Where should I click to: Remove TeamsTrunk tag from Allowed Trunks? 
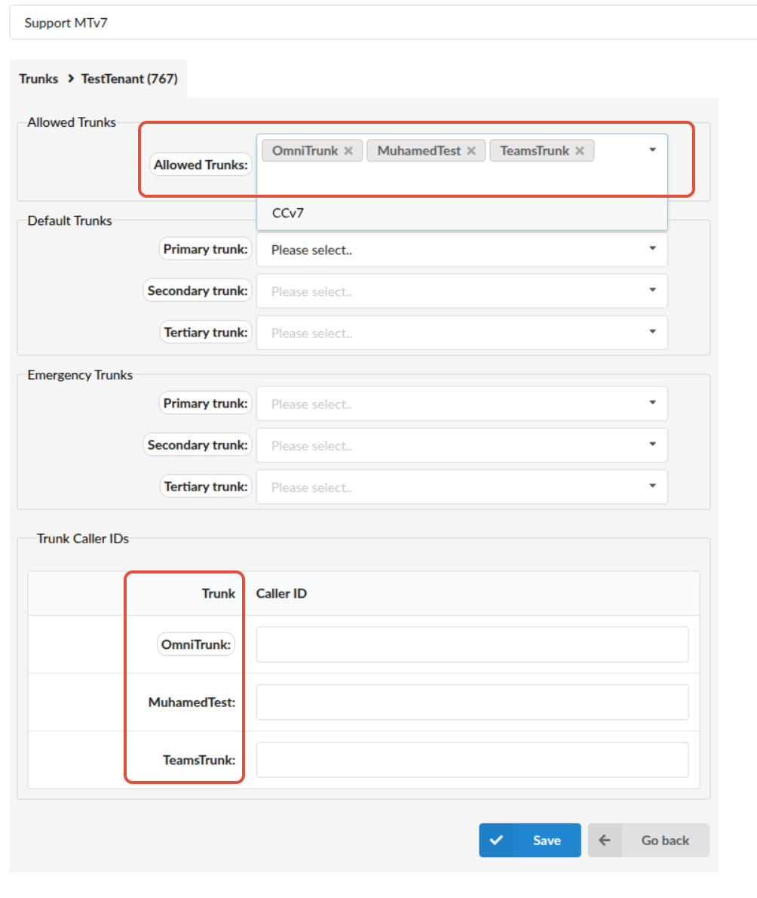(x=580, y=151)
